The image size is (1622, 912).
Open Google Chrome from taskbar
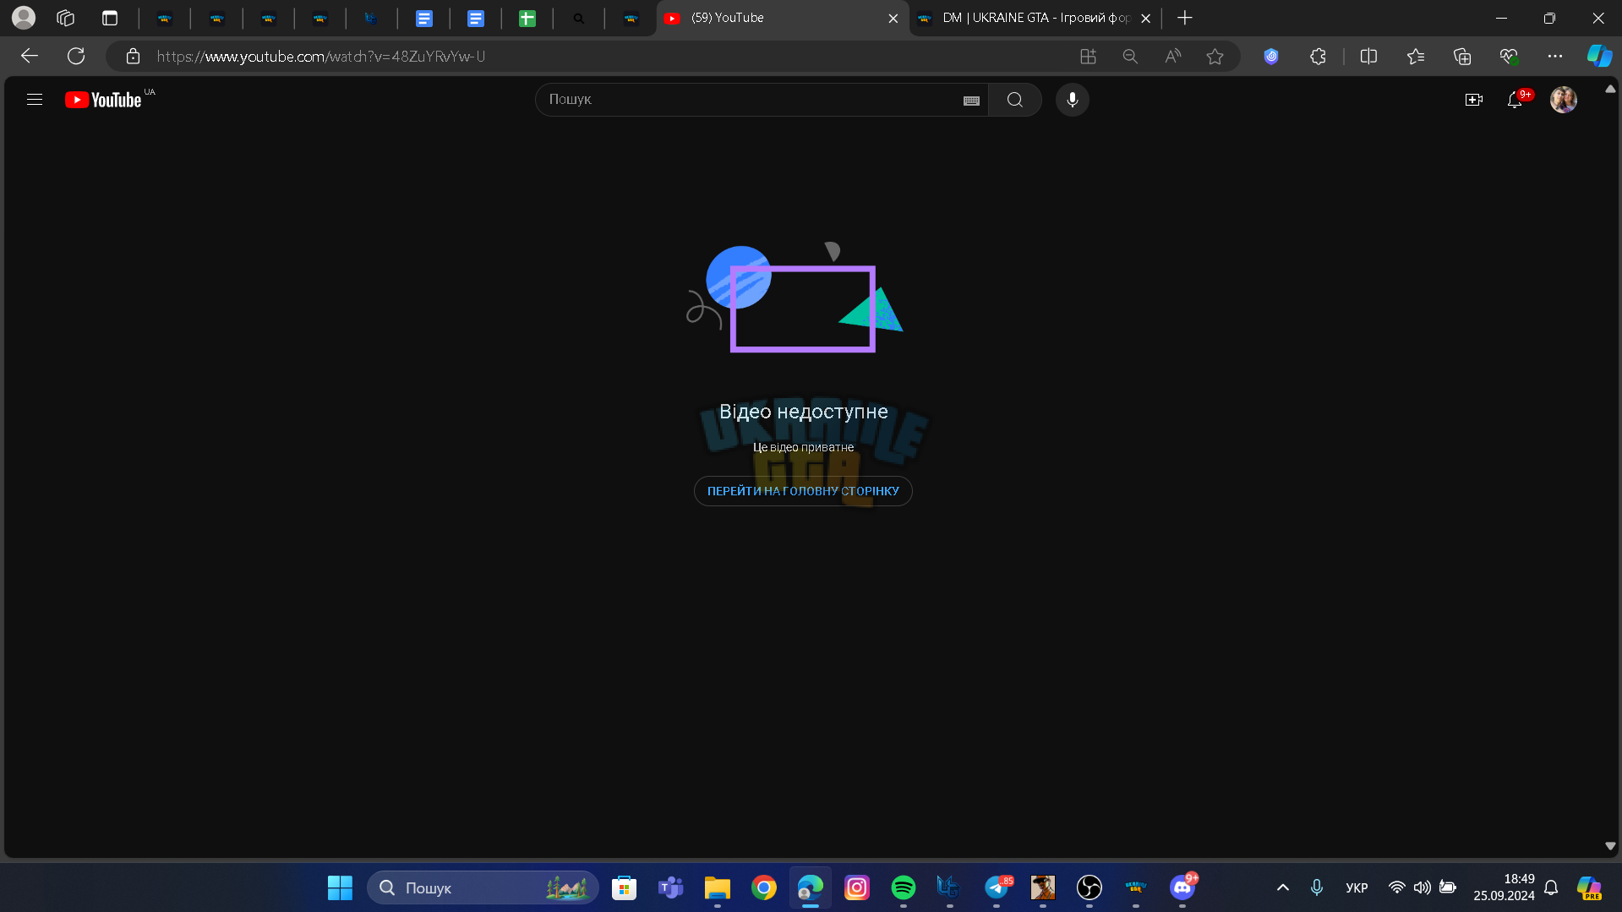pyautogui.click(x=764, y=887)
